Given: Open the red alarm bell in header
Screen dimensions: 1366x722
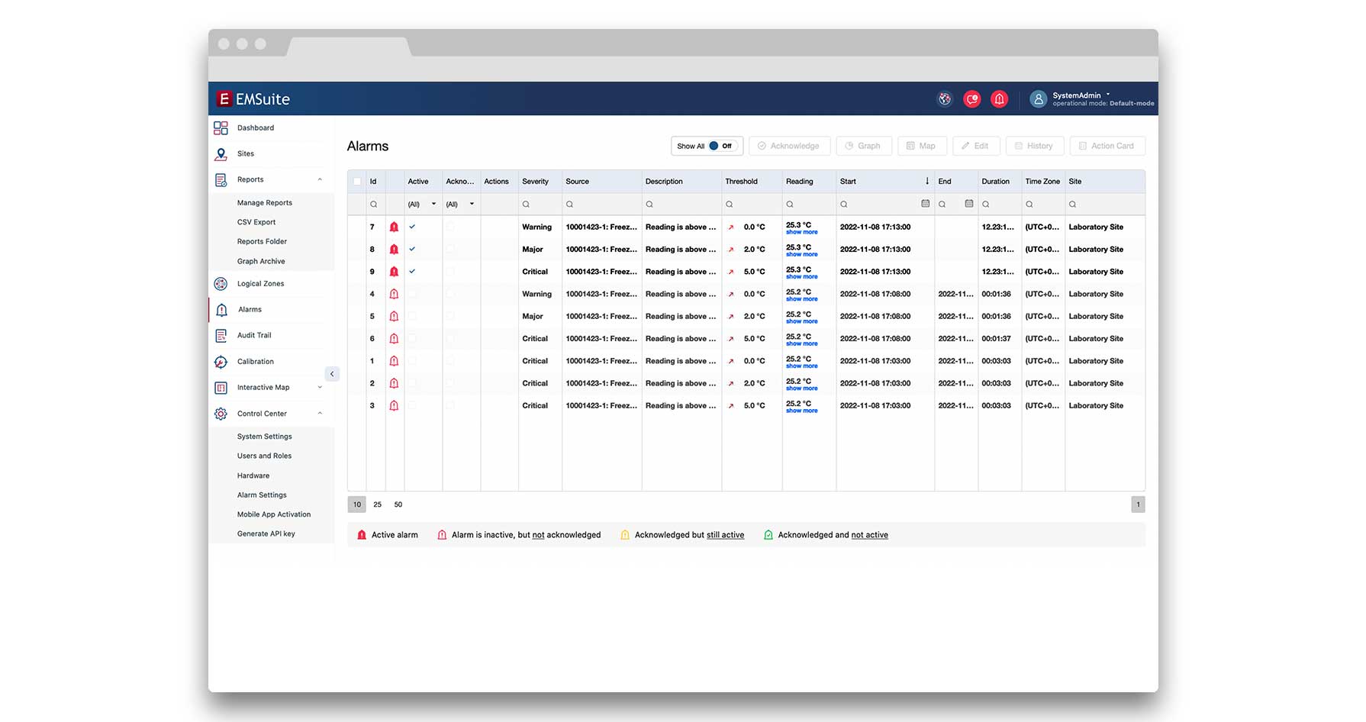Looking at the screenshot, I should click(999, 99).
